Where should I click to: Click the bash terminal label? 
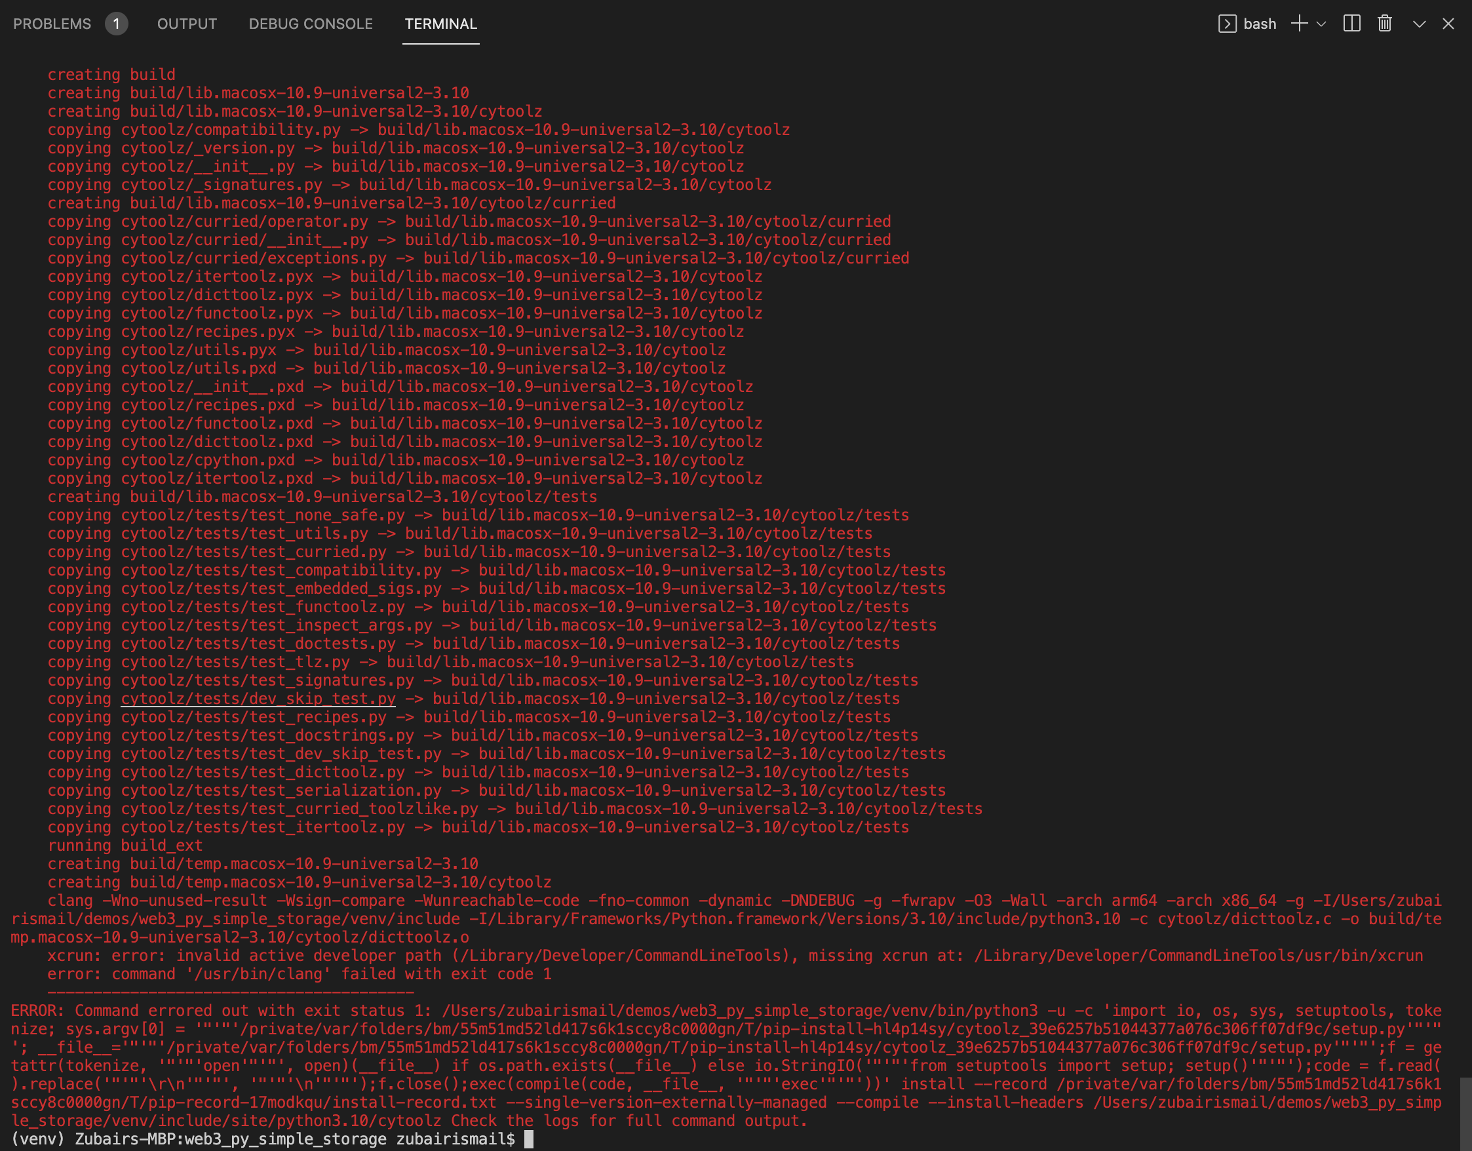click(x=1260, y=24)
